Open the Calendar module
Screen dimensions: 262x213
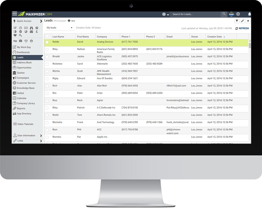(x=21, y=98)
